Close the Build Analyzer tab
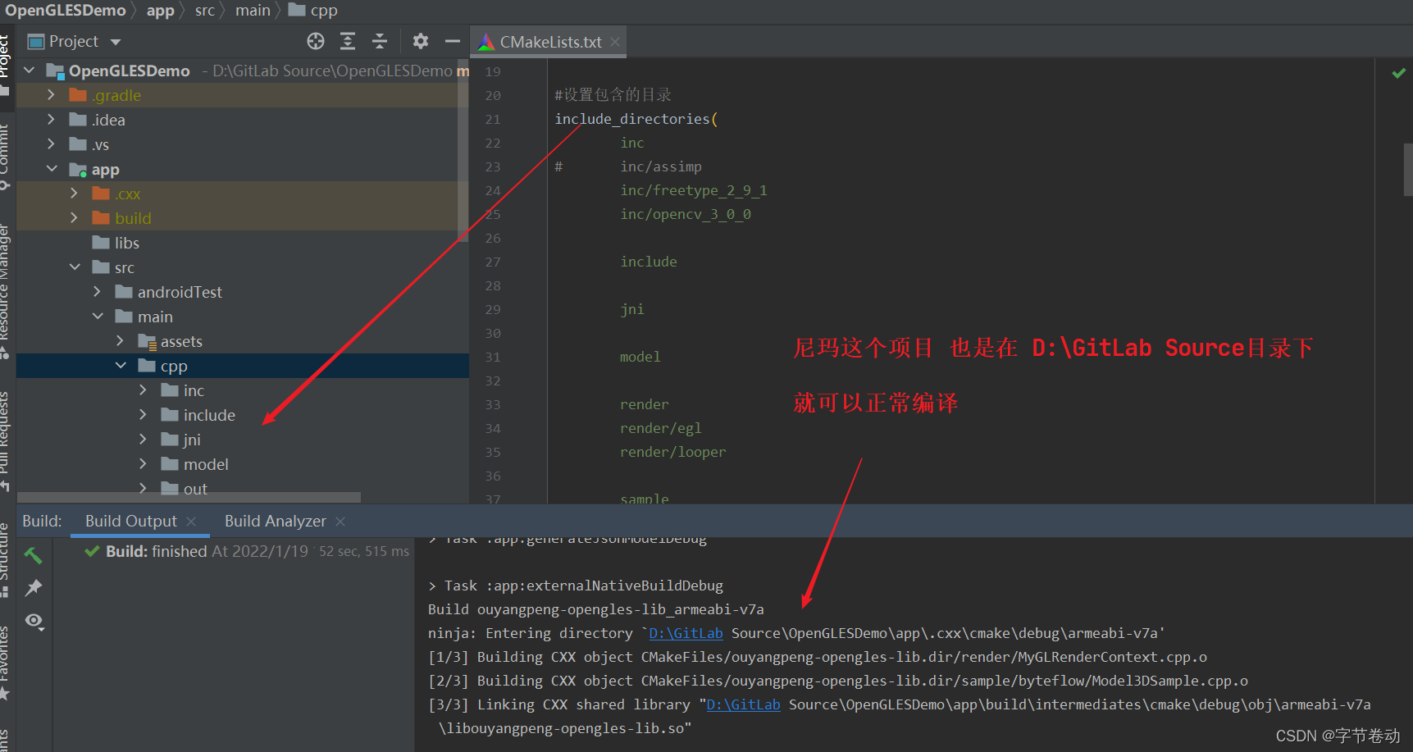Image resolution: width=1413 pixels, height=752 pixels. 340,522
